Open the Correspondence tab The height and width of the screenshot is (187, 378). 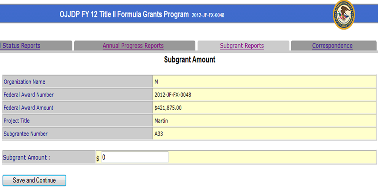click(x=332, y=46)
